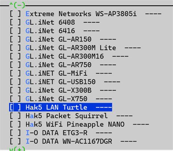This screenshot has height=151, width=173.
Task: Check the Extreme Networks WS-AP3805i checkbox
Action: (15, 14)
